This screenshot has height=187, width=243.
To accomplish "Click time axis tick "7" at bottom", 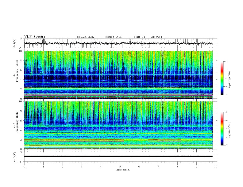I will tap(158, 167).
